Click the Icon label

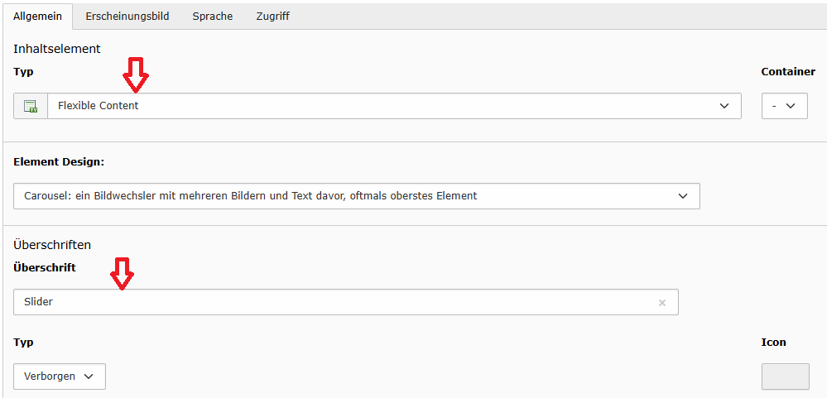pyautogui.click(x=773, y=342)
